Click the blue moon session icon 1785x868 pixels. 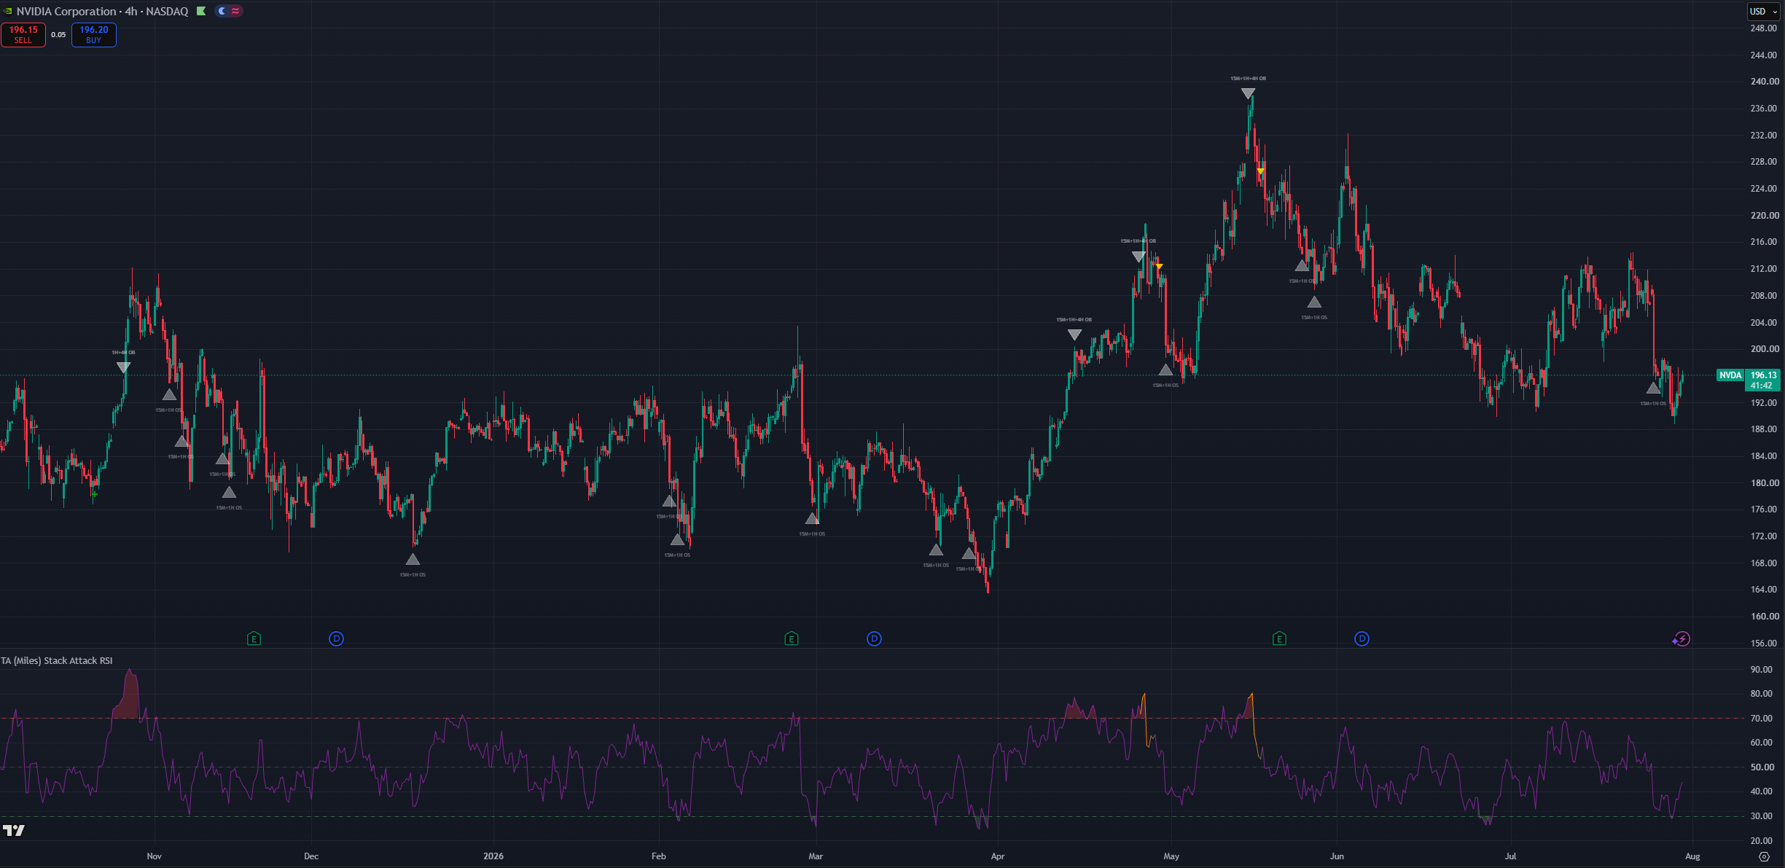click(222, 11)
